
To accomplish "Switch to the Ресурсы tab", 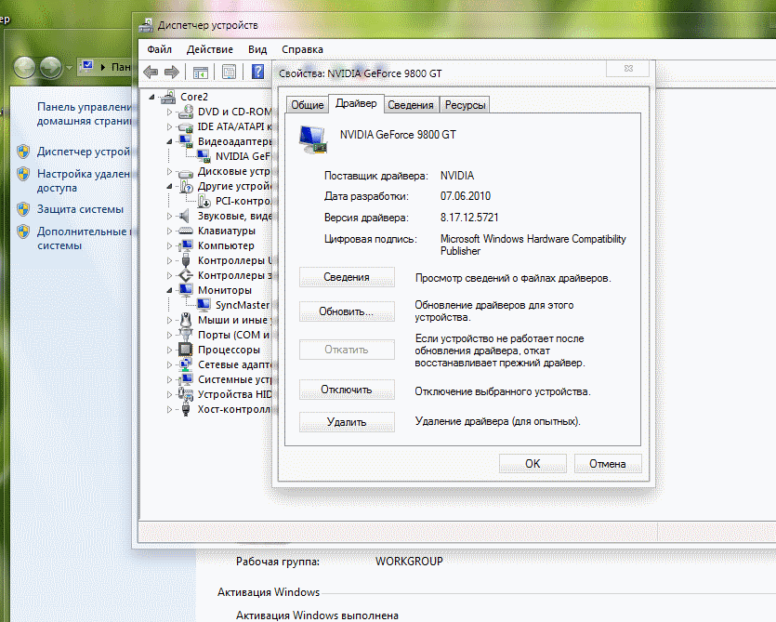I will pos(465,105).
